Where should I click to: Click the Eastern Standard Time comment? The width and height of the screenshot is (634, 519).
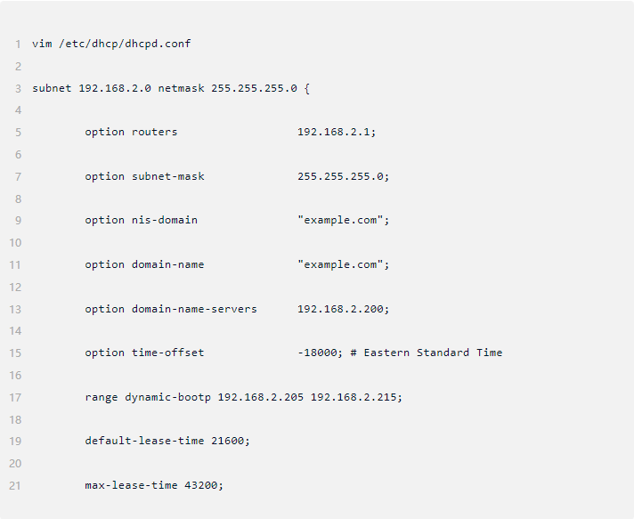click(x=426, y=353)
